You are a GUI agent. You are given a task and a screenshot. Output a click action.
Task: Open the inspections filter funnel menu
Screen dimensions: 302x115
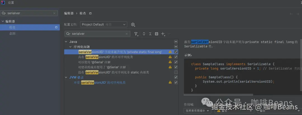pos(136,34)
